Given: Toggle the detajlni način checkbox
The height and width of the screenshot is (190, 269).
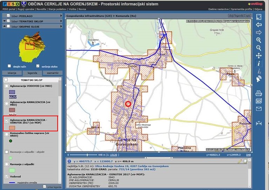Looking at the screenshot, I should pos(9,66).
